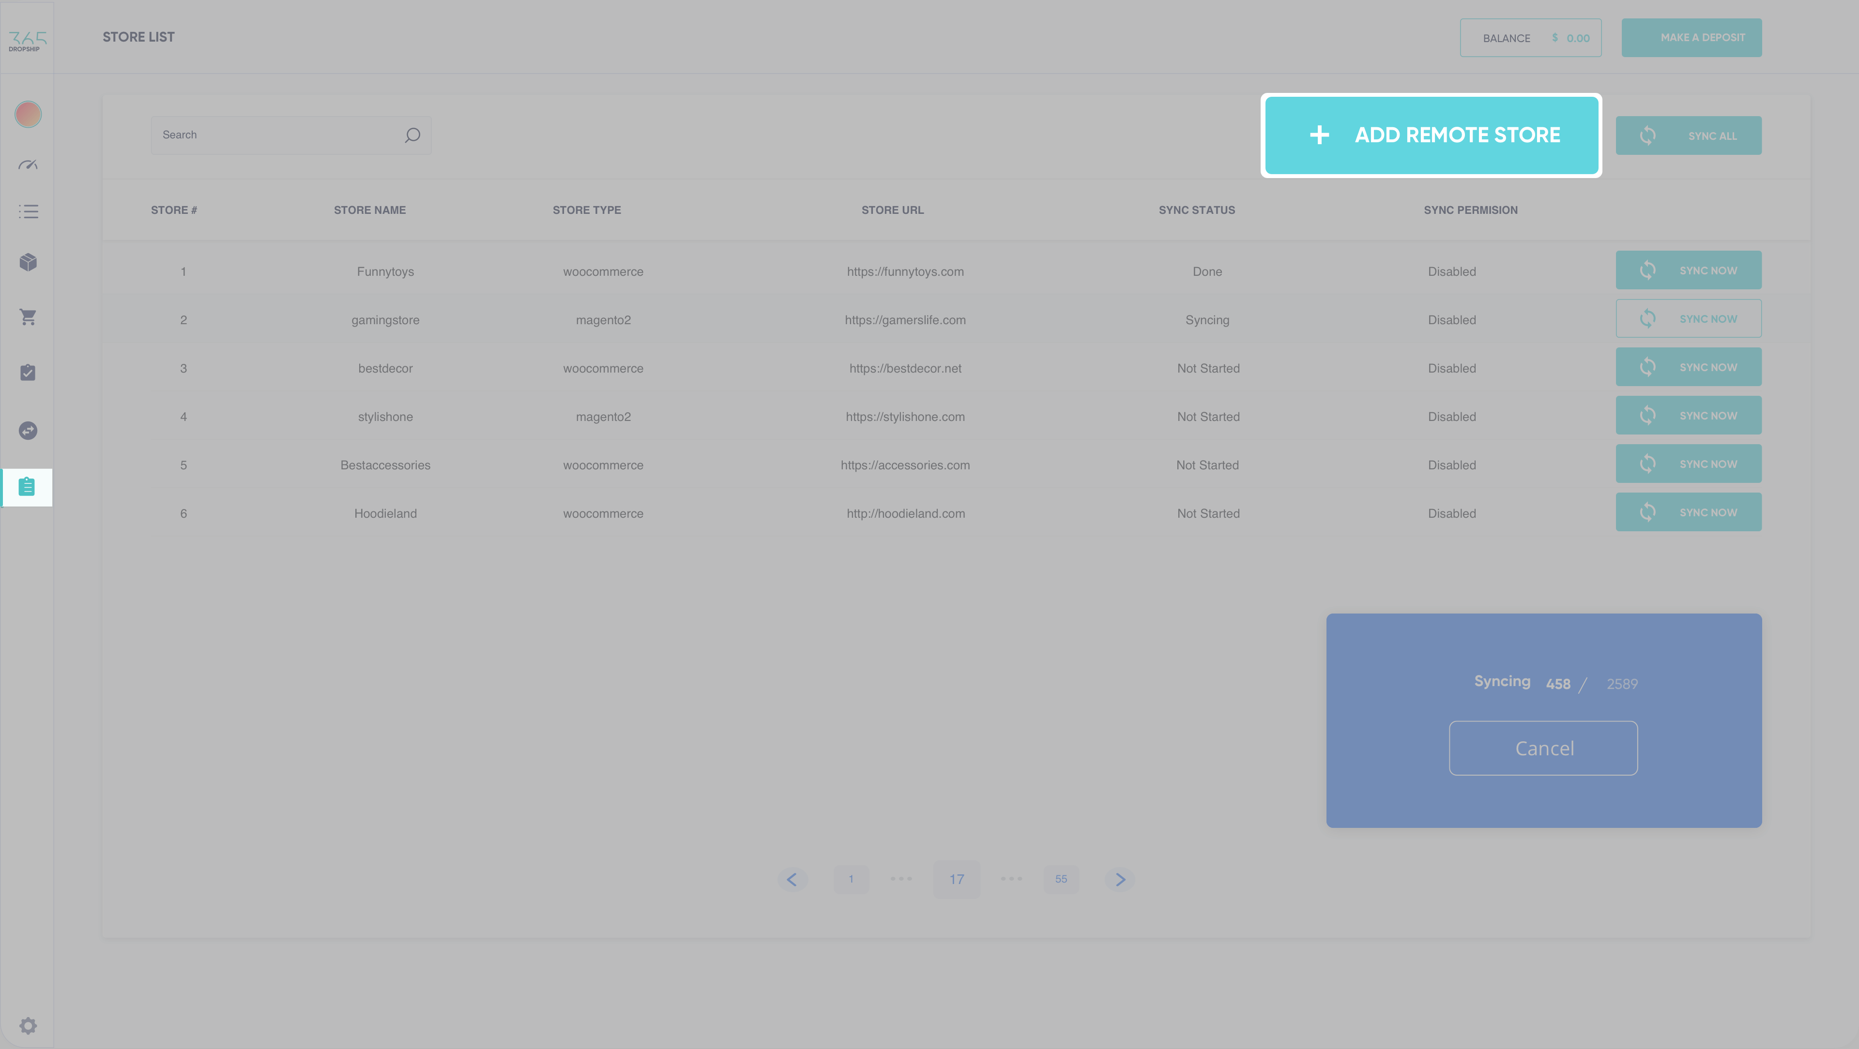The height and width of the screenshot is (1049, 1859).
Task: Click the sync rotation icon for Funnytoys
Action: [1648, 270]
